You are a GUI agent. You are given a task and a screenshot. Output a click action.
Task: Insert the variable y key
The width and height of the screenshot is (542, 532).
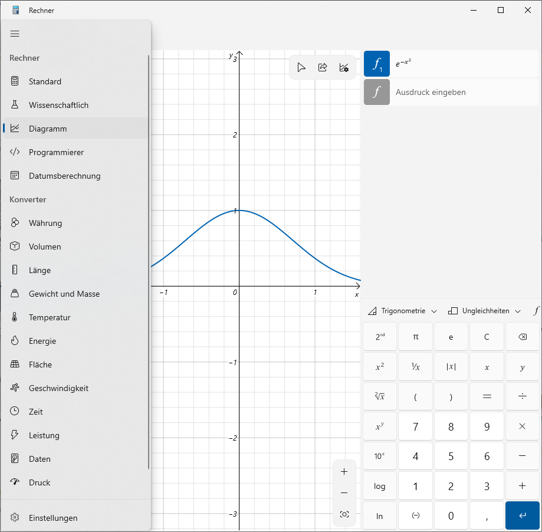tap(523, 367)
